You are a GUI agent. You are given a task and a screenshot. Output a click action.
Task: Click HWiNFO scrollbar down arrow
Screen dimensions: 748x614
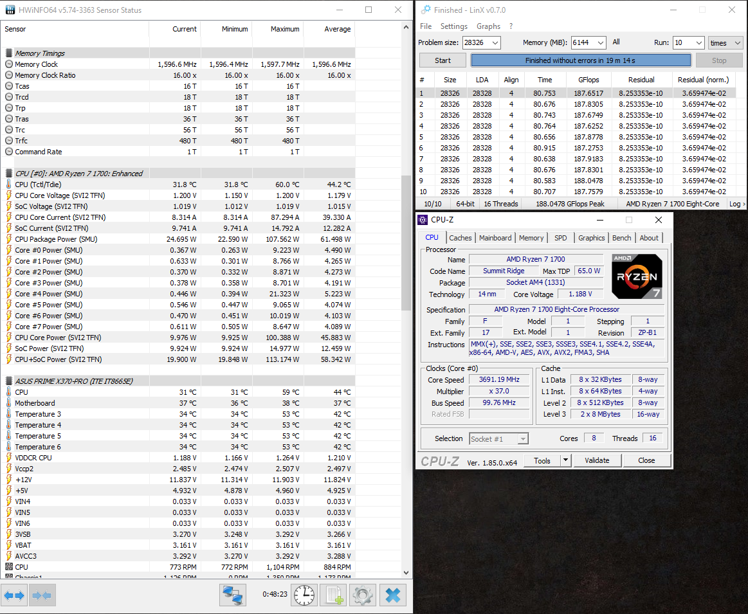click(406, 573)
